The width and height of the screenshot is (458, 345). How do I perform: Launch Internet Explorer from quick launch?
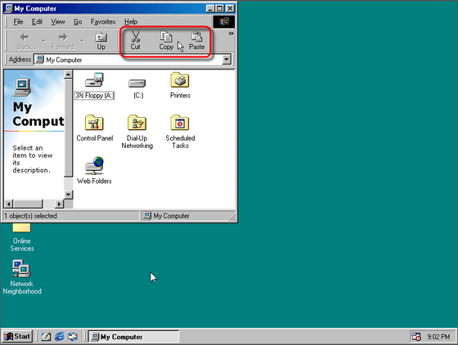pos(60,337)
